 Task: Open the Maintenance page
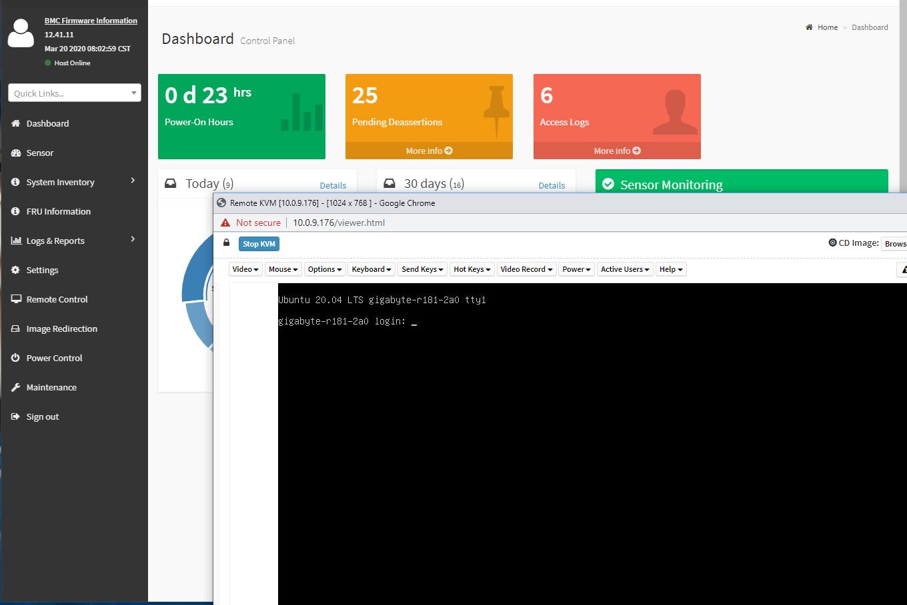point(51,387)
